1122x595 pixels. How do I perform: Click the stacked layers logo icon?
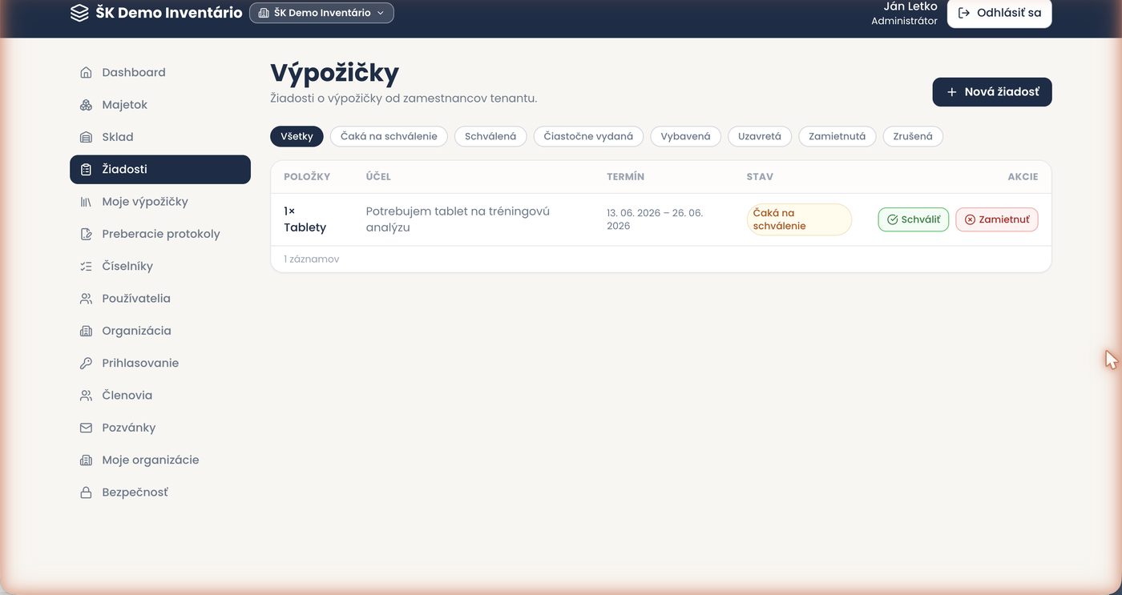click(79, 13)
